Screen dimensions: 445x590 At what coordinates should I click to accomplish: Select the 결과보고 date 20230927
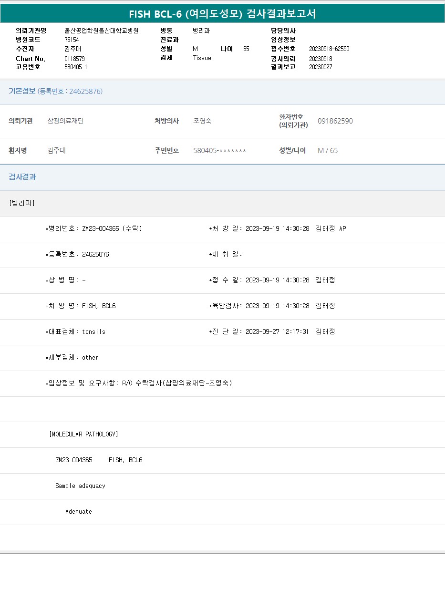coord(321,67)
